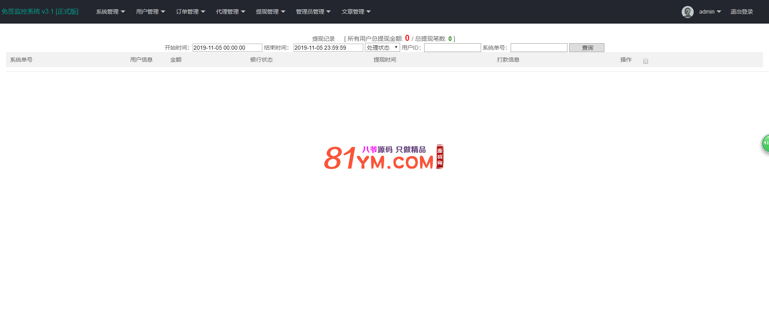Click the 退出登录 logout link
The width and height of the screenshot is (769, 313).
pyautogui.click(x=742, y=12)
